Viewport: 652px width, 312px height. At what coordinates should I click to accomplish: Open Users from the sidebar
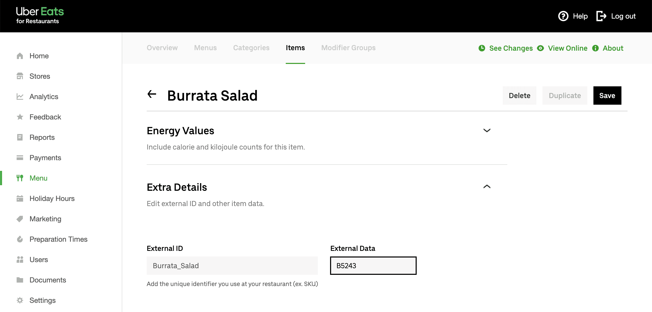(39, 260)
